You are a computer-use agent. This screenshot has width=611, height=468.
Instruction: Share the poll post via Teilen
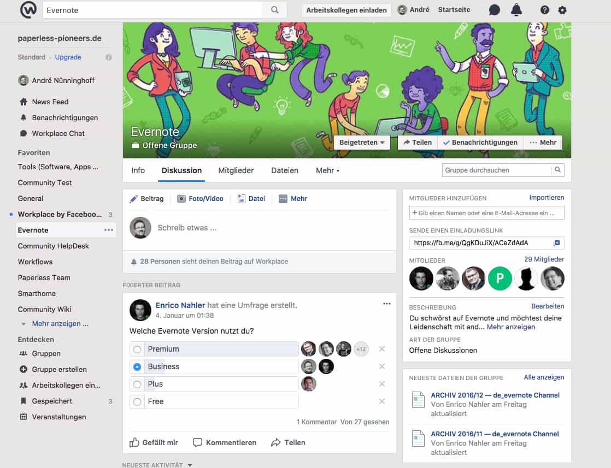tap(289, 443)
